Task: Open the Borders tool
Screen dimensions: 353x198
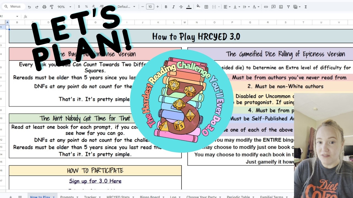Action: pos(206,7)
